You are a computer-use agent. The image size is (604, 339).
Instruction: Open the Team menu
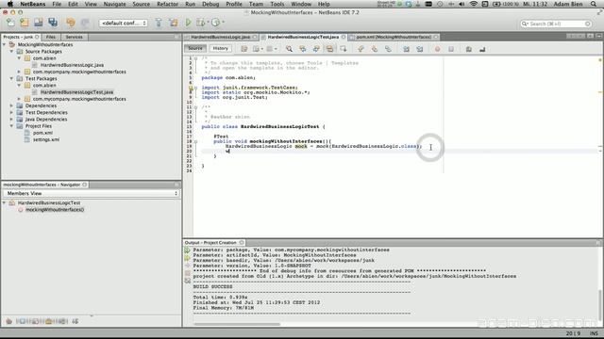click(256, 4)
